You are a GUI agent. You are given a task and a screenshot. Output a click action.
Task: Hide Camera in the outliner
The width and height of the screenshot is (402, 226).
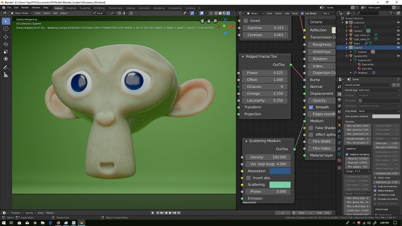(398, 31)
